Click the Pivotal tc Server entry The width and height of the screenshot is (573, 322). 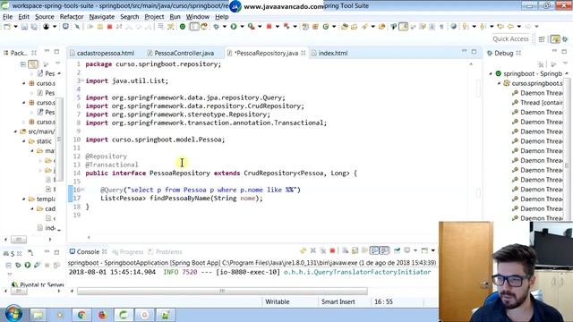[38, 284]
